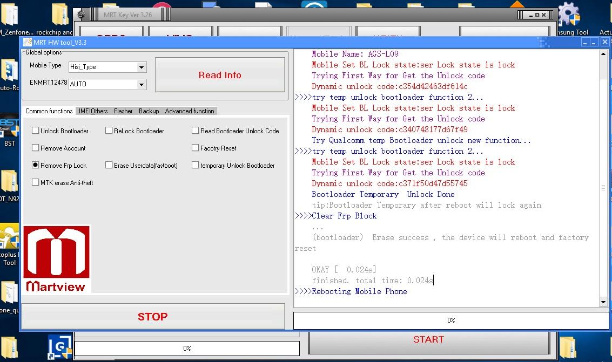Click the 'MRT Key Ver 3.26' title text
Viewport: 612px width, 362px height.
click(128, 15)
